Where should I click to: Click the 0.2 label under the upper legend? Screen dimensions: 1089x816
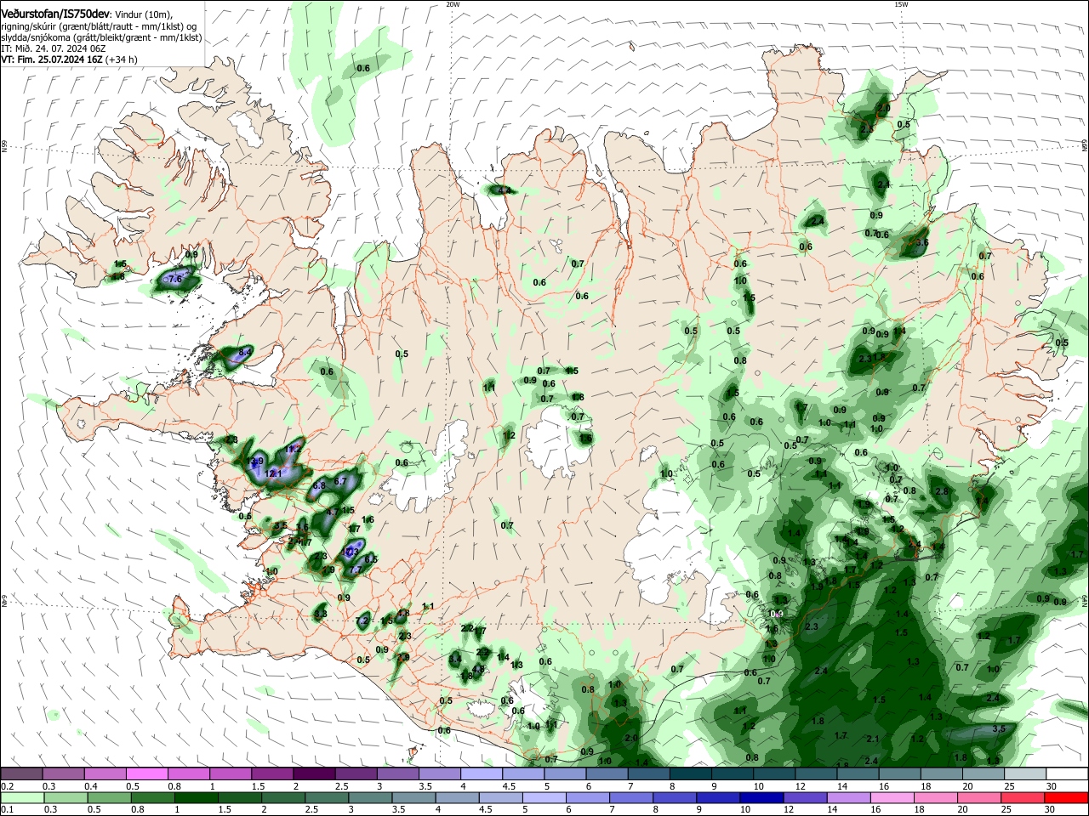(7, 786)
